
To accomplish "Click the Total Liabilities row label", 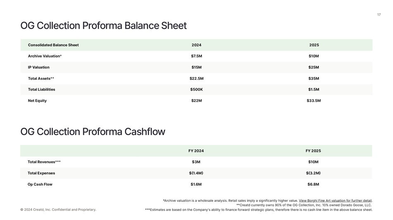I will pyautogui.click(x=41, y=89).
